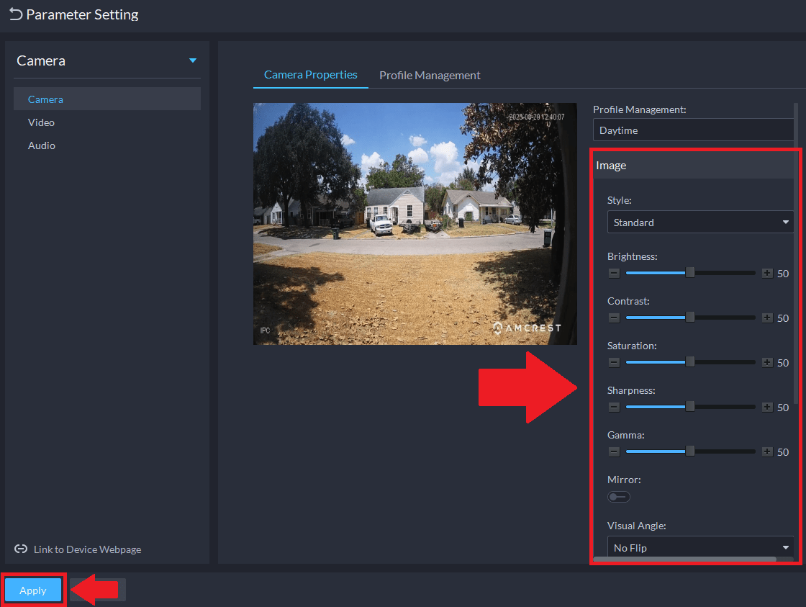Screen dimensions: 806x607
Task: Select Audio in the left sidebar
Action: tap(42, 145)
